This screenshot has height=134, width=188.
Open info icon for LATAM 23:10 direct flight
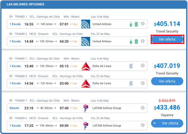click(x=143, y=108)
